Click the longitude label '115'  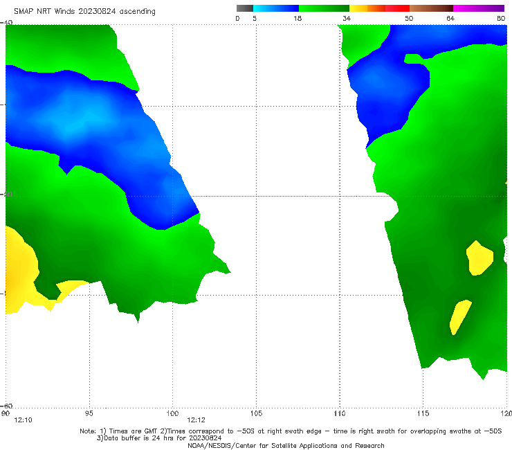point(423,414)
